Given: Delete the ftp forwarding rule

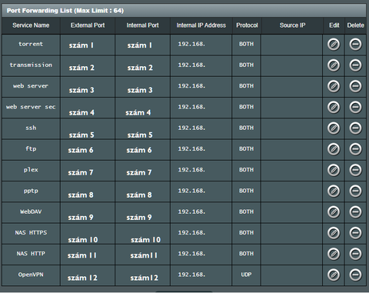Looking at the screenshot, I should 355,149.
